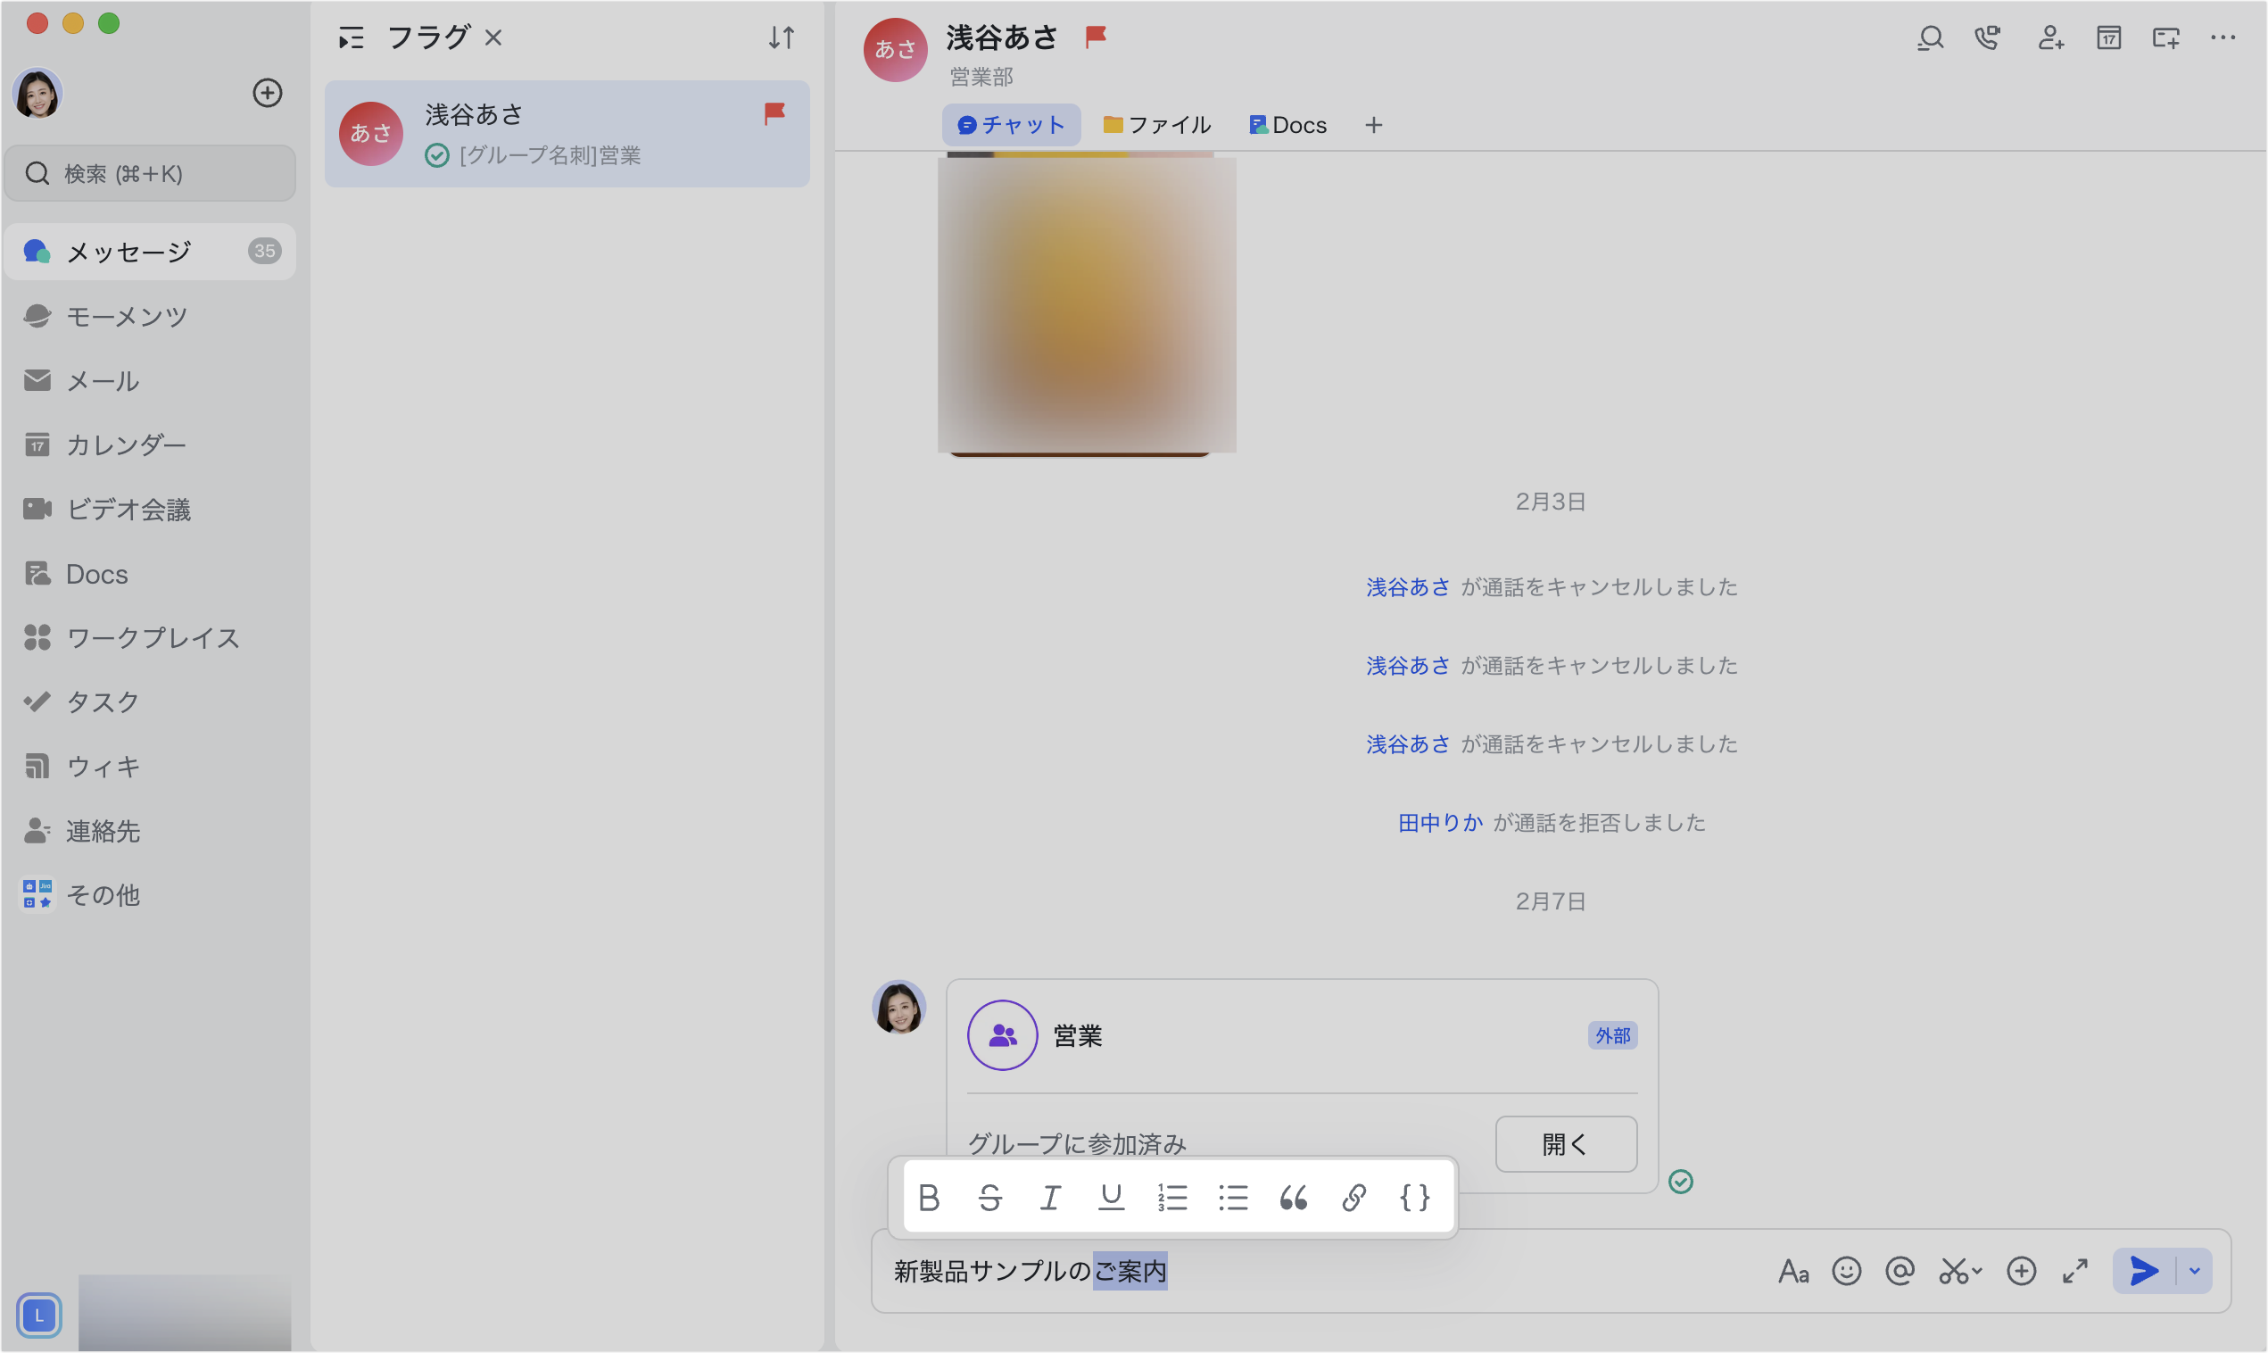Screen dimensions: 2268x1353
Task: Open the emoji picker
Action: point(1847,1270)
